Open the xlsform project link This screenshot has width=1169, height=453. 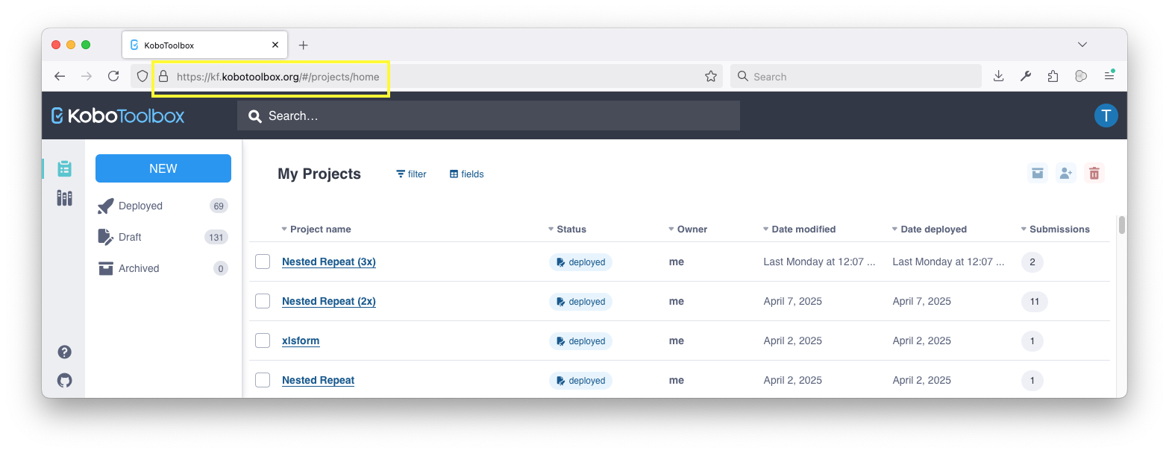[301, 340]
